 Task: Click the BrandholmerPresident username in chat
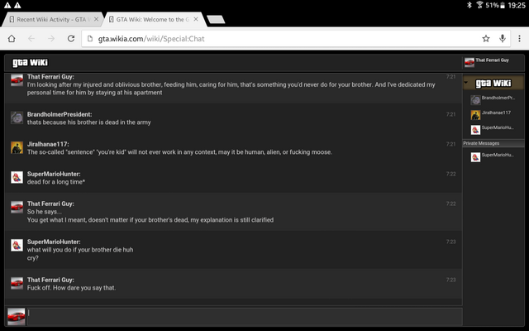click(60, 114)
